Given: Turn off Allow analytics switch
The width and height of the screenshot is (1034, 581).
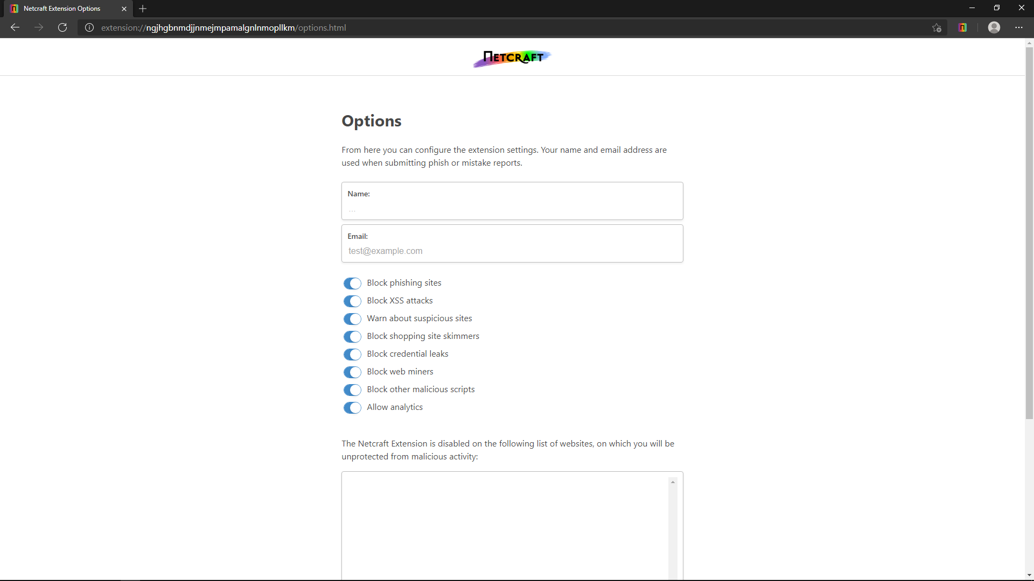Looking at the screenshot, I should click(352, 408).
